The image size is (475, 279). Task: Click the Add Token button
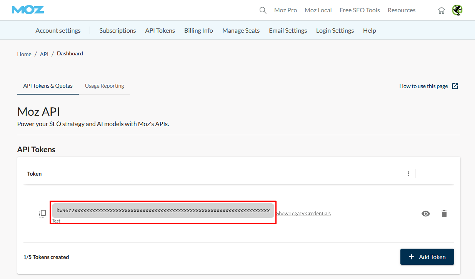coord(427,257)
